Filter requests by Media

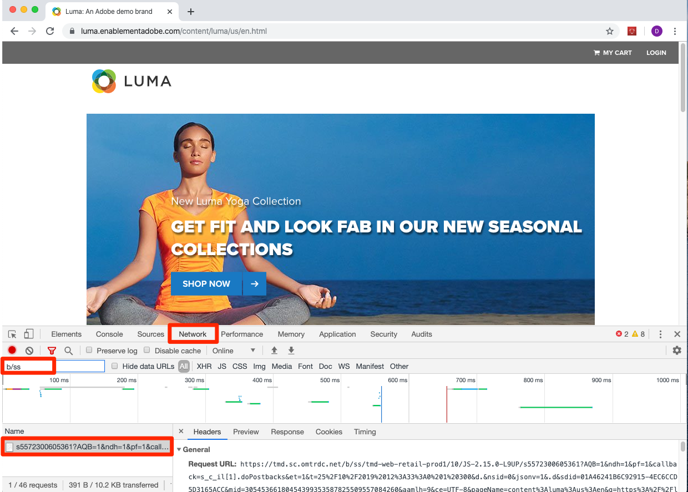point(282,366)
